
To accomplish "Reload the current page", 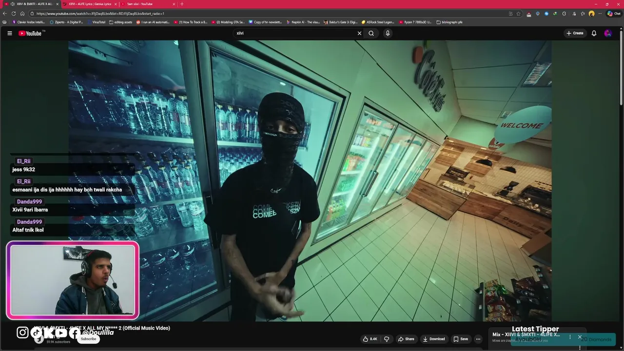I will (14, 14).
